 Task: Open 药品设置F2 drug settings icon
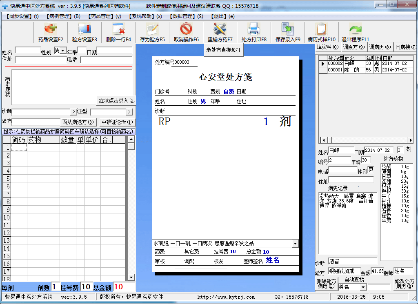[x=51, y=32]
